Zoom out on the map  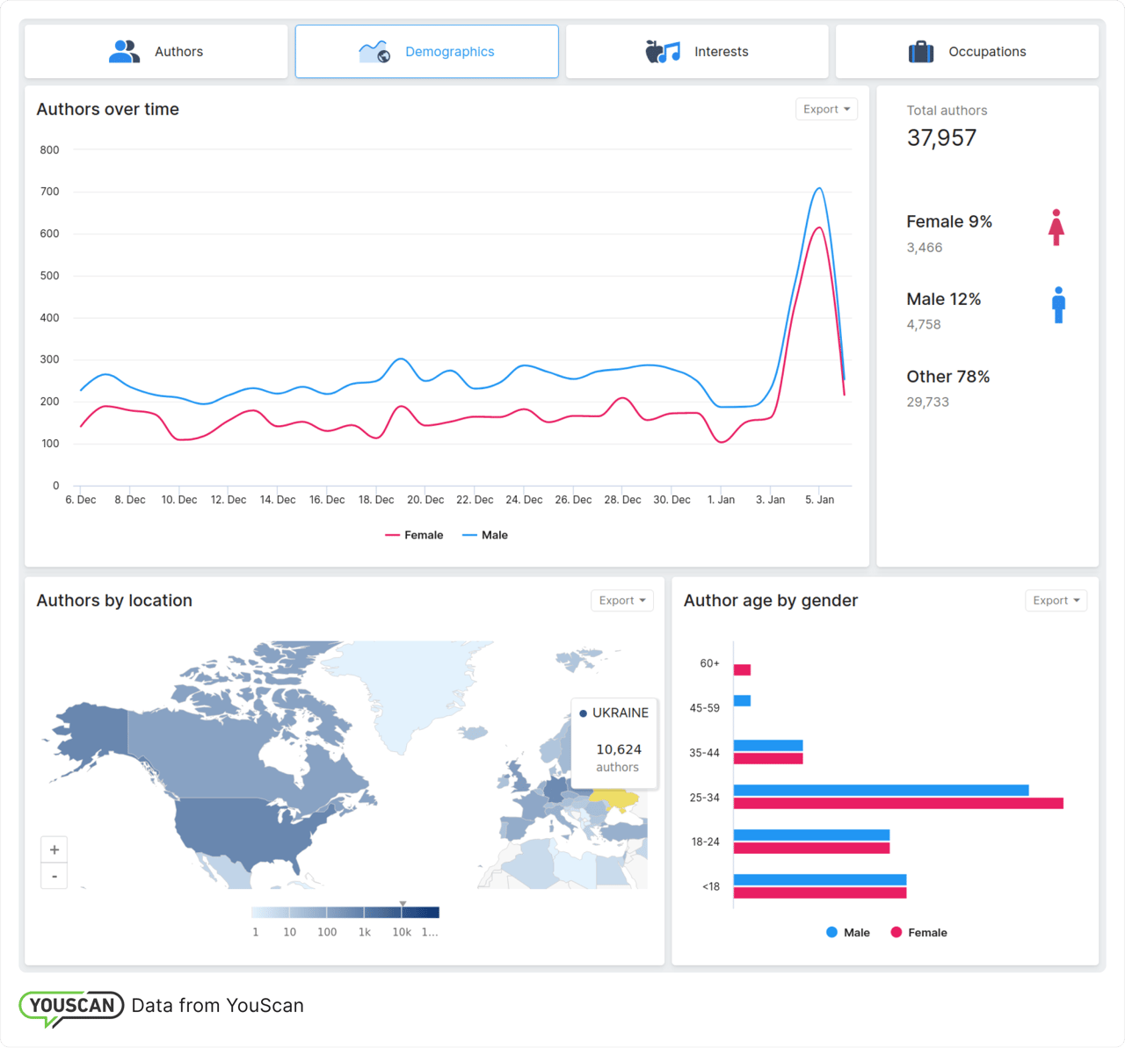tap(54, 876)
